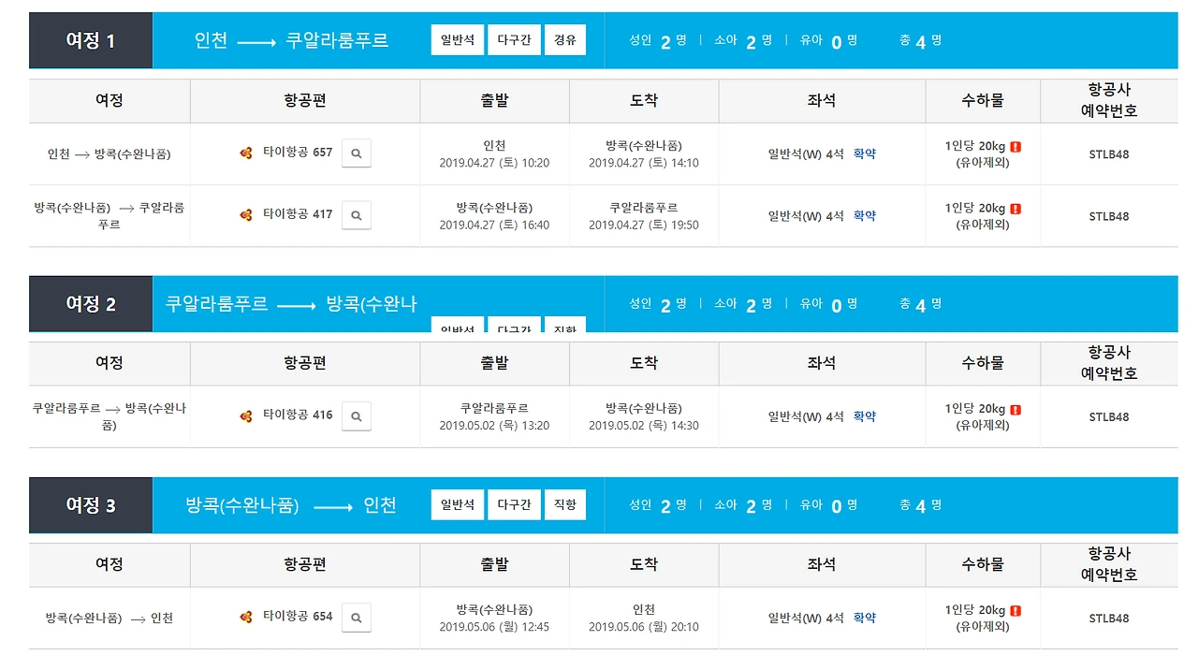The image size is (1198, 670).
Task: Click 일반석 button in itinerary 1 header
Action: (x=458, y=40)
